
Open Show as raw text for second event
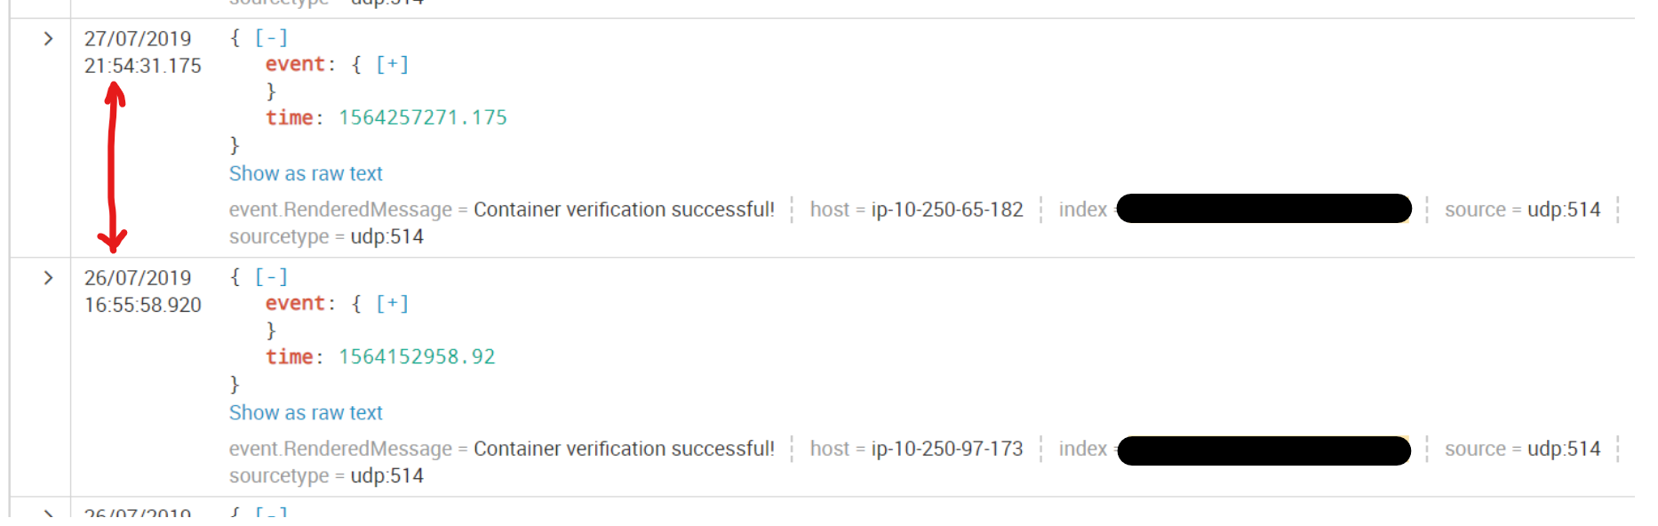[306, 412]
